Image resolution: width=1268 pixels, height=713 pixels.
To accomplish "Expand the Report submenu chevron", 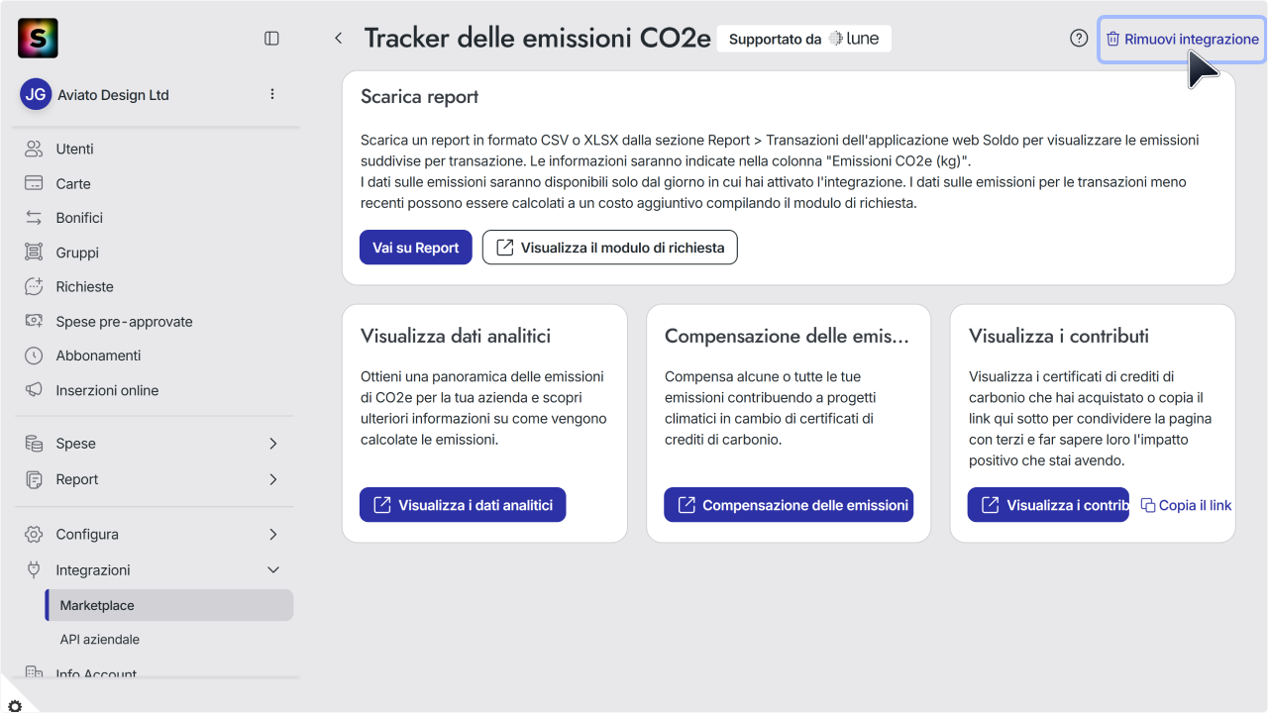I will [x=273, y=479].
